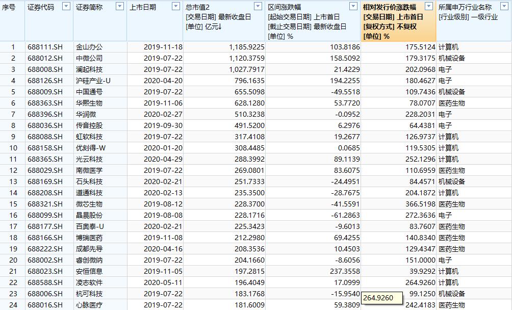Click the 所属申万行业名称 header label

coord(465,7)
